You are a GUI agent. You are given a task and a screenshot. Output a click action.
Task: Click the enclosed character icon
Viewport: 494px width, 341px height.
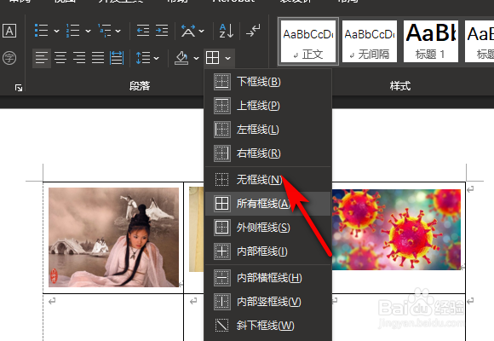tap(9, 58)
